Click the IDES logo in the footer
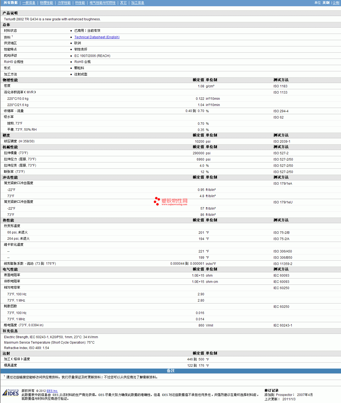The width and height of the screenshot is (341, 403). (11, 393)
